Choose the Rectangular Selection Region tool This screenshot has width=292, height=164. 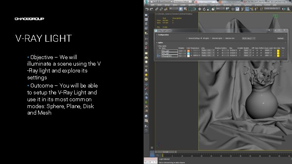[x=190, y=9]
